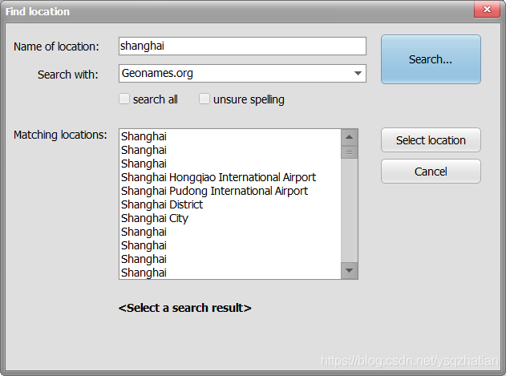Cancel the Find location dialog

click(431, 172)
